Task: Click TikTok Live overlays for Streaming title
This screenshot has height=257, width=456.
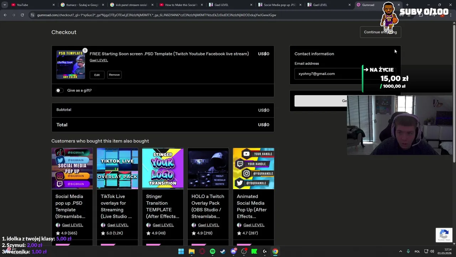Action: point(116,206)
